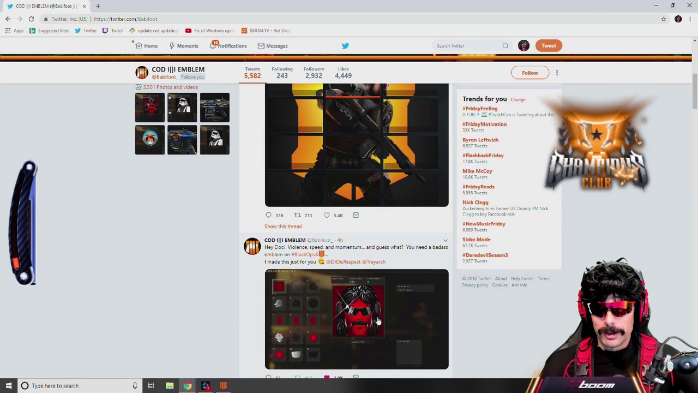This screenshot has width=698, height=393.
Task: Click the taskbar microphone Cortana icon
Action: point(135,386)
